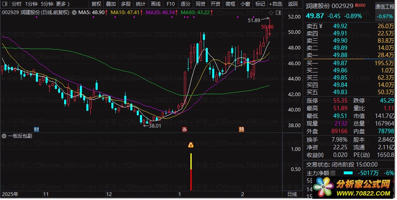397x200 pixels.
Task: Expand the main chart indicator dropdown arrow
Action: [x=74, y=12]
